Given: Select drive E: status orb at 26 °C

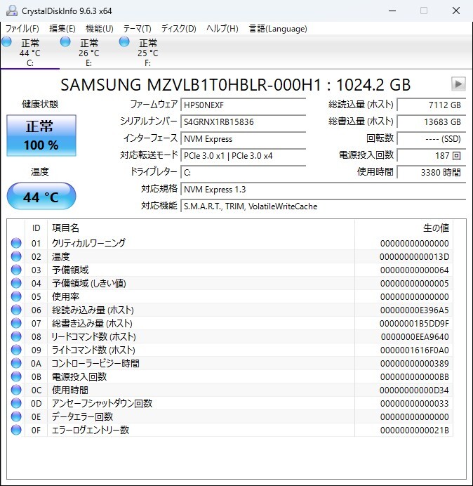Looking at the screenshot, I should (65, 43).
